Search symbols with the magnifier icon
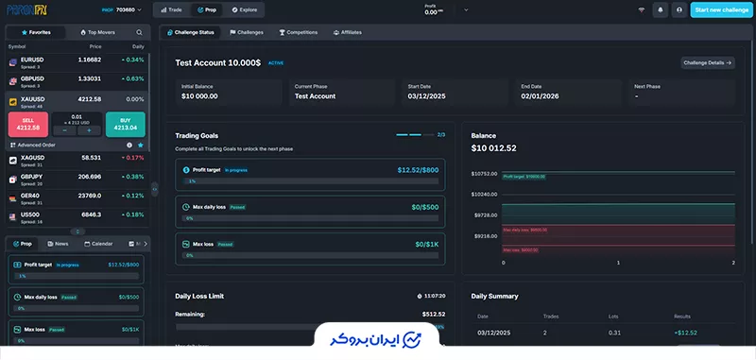Screen dimensions: 756x360 [x=139, y=32]
